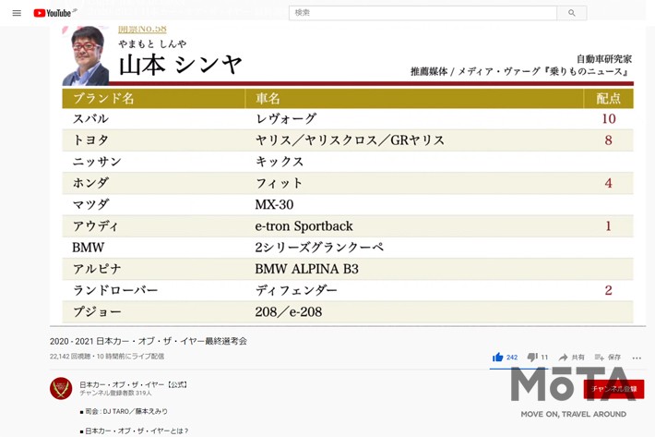This screenshot has height=437, width=655.
Task: Click the MX-30 car name cell
Action: 274,204
